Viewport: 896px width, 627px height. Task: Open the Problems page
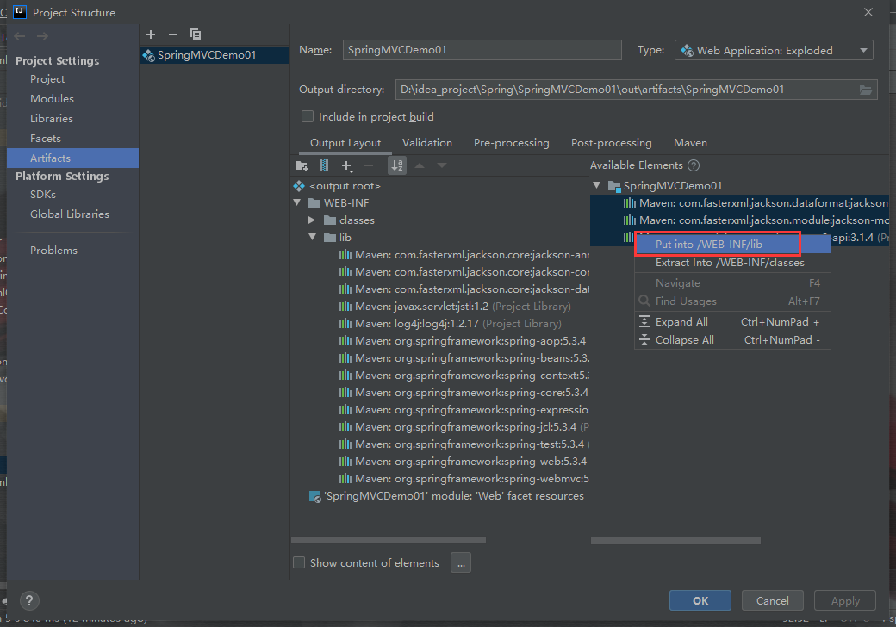click(x=53, y=251)
